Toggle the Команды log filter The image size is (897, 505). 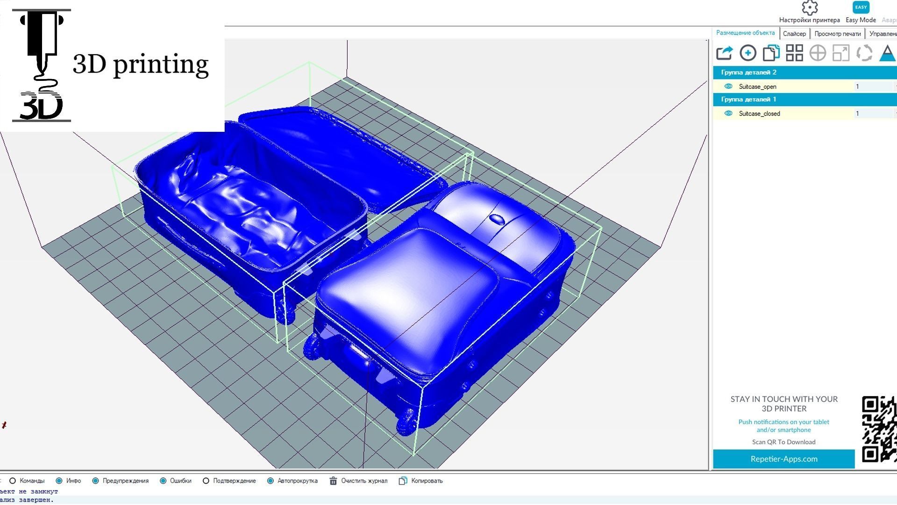[x=13, y=481]
